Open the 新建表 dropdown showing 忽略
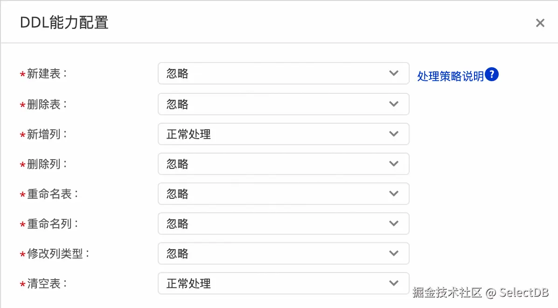The width and height of the screenshot is (558, 308). pos(284,74)
